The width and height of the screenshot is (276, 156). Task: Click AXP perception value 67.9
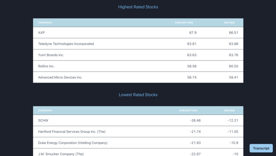pos(193,33)
